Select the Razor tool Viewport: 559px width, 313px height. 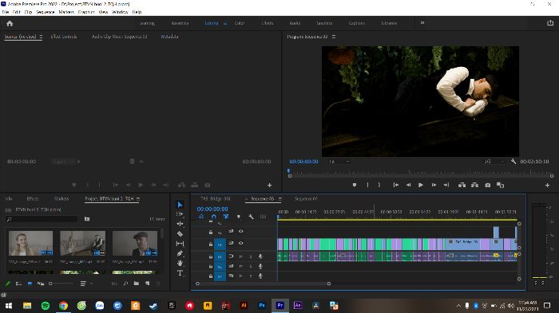tap(180, 233)
